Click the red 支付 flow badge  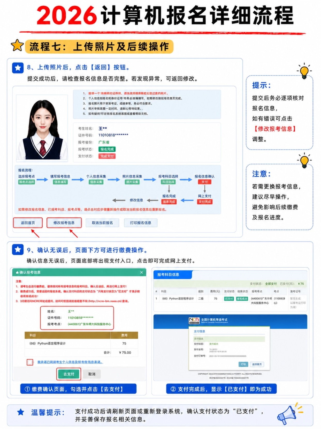[x=205, y=182]
